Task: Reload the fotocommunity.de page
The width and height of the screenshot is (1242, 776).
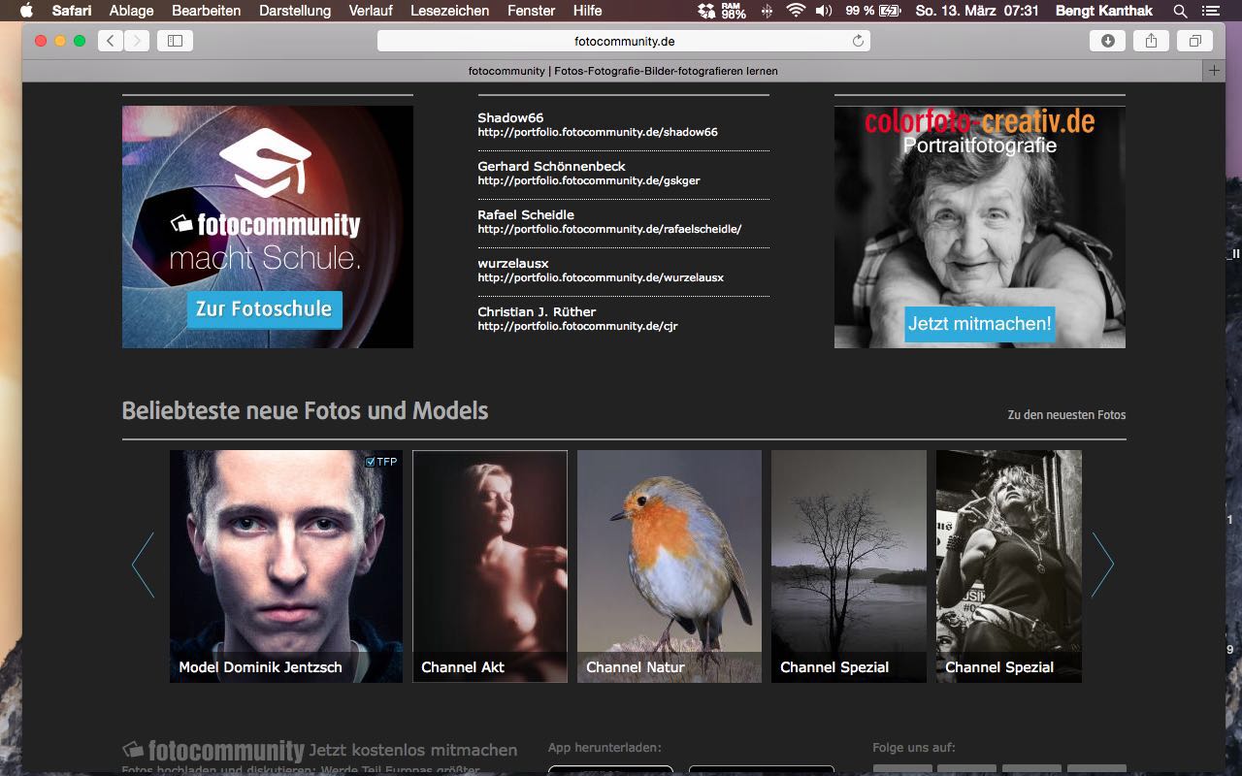Action: (x=858, y=41)
